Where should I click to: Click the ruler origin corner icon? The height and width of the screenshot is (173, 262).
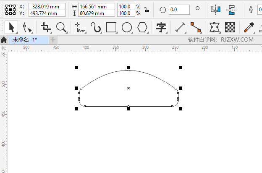pyautogui.click(x=3, y=48)
